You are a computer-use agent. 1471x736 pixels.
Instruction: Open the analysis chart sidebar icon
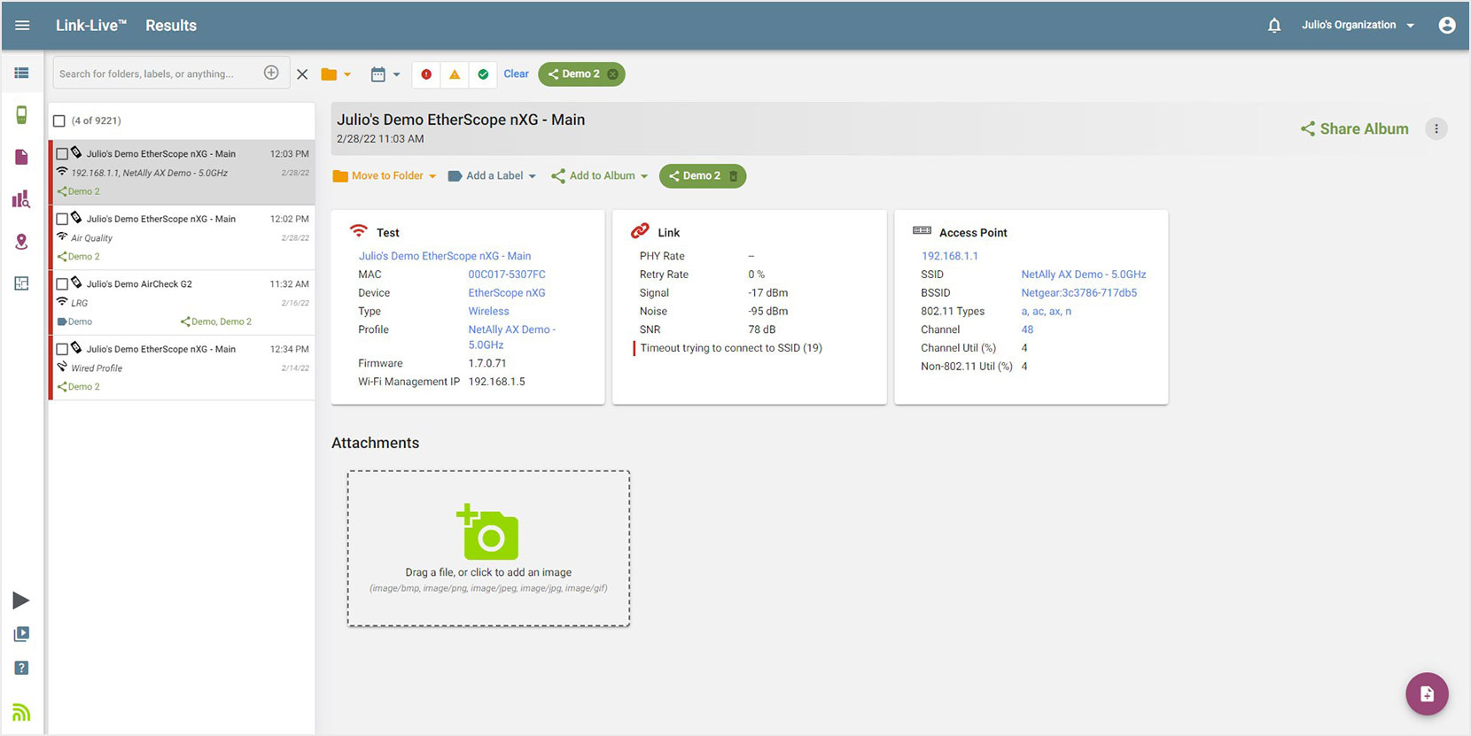[21, 199]
